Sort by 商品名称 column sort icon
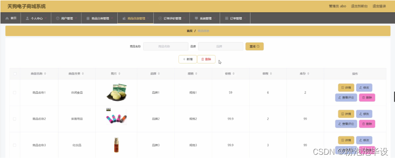 [x=45, y=74]
